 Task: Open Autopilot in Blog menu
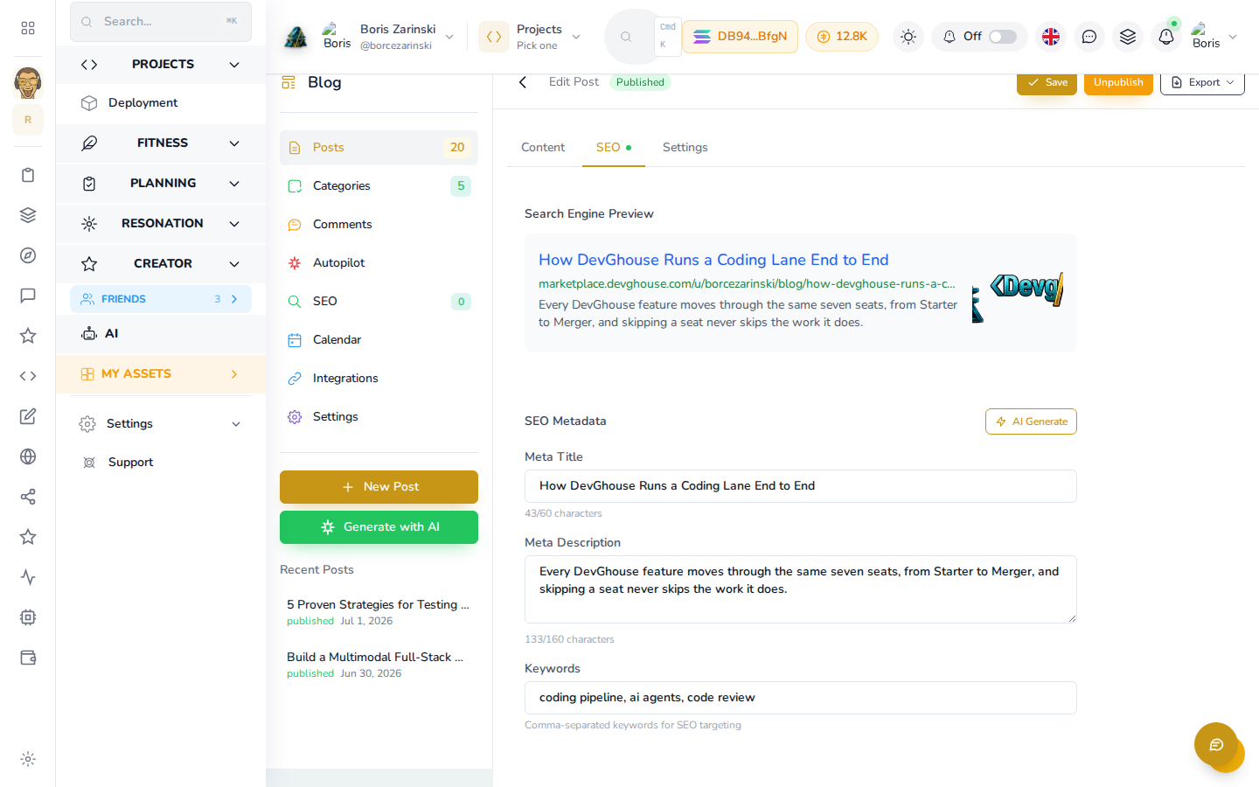click(x=379, y=263)
